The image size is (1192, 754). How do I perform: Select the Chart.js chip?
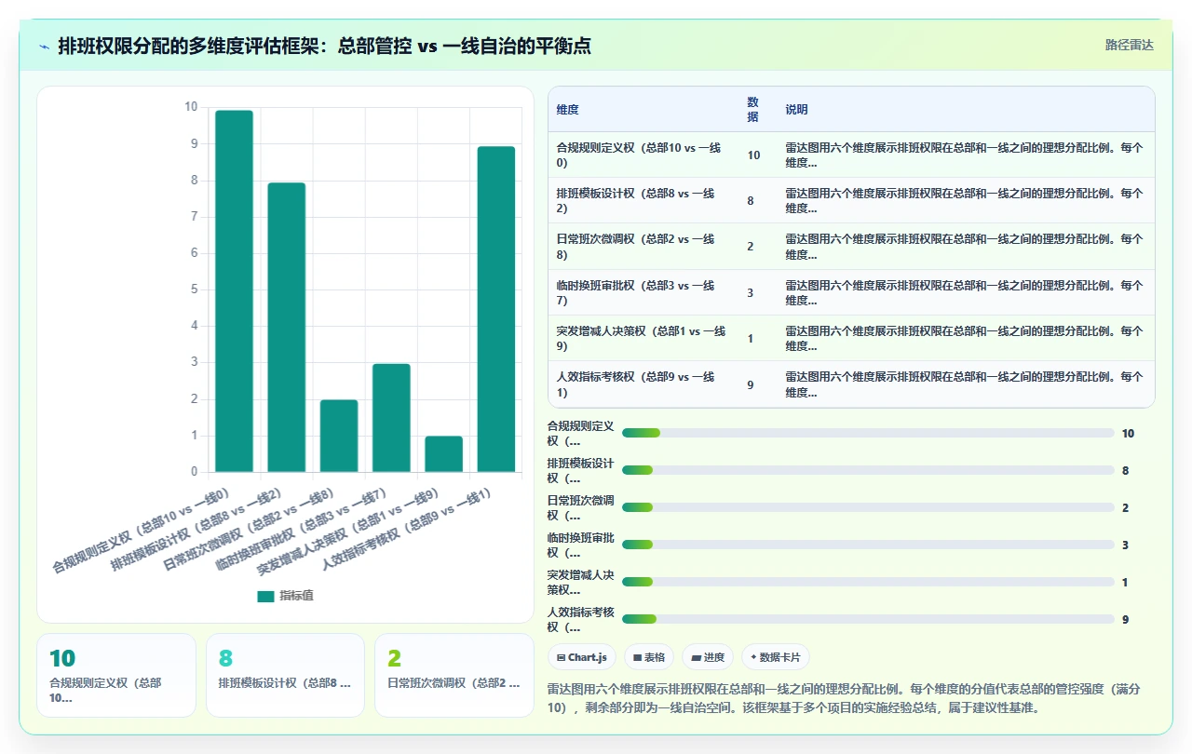(x=582, y=657)
